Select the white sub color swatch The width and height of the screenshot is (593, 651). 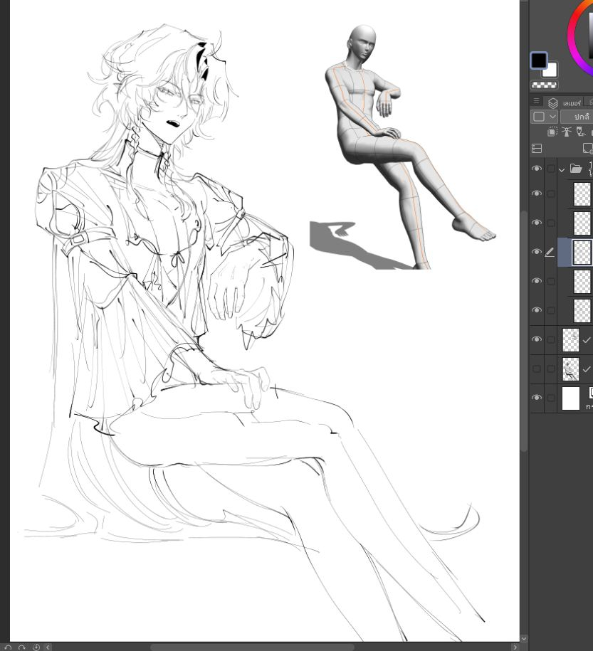coord(550,70)
